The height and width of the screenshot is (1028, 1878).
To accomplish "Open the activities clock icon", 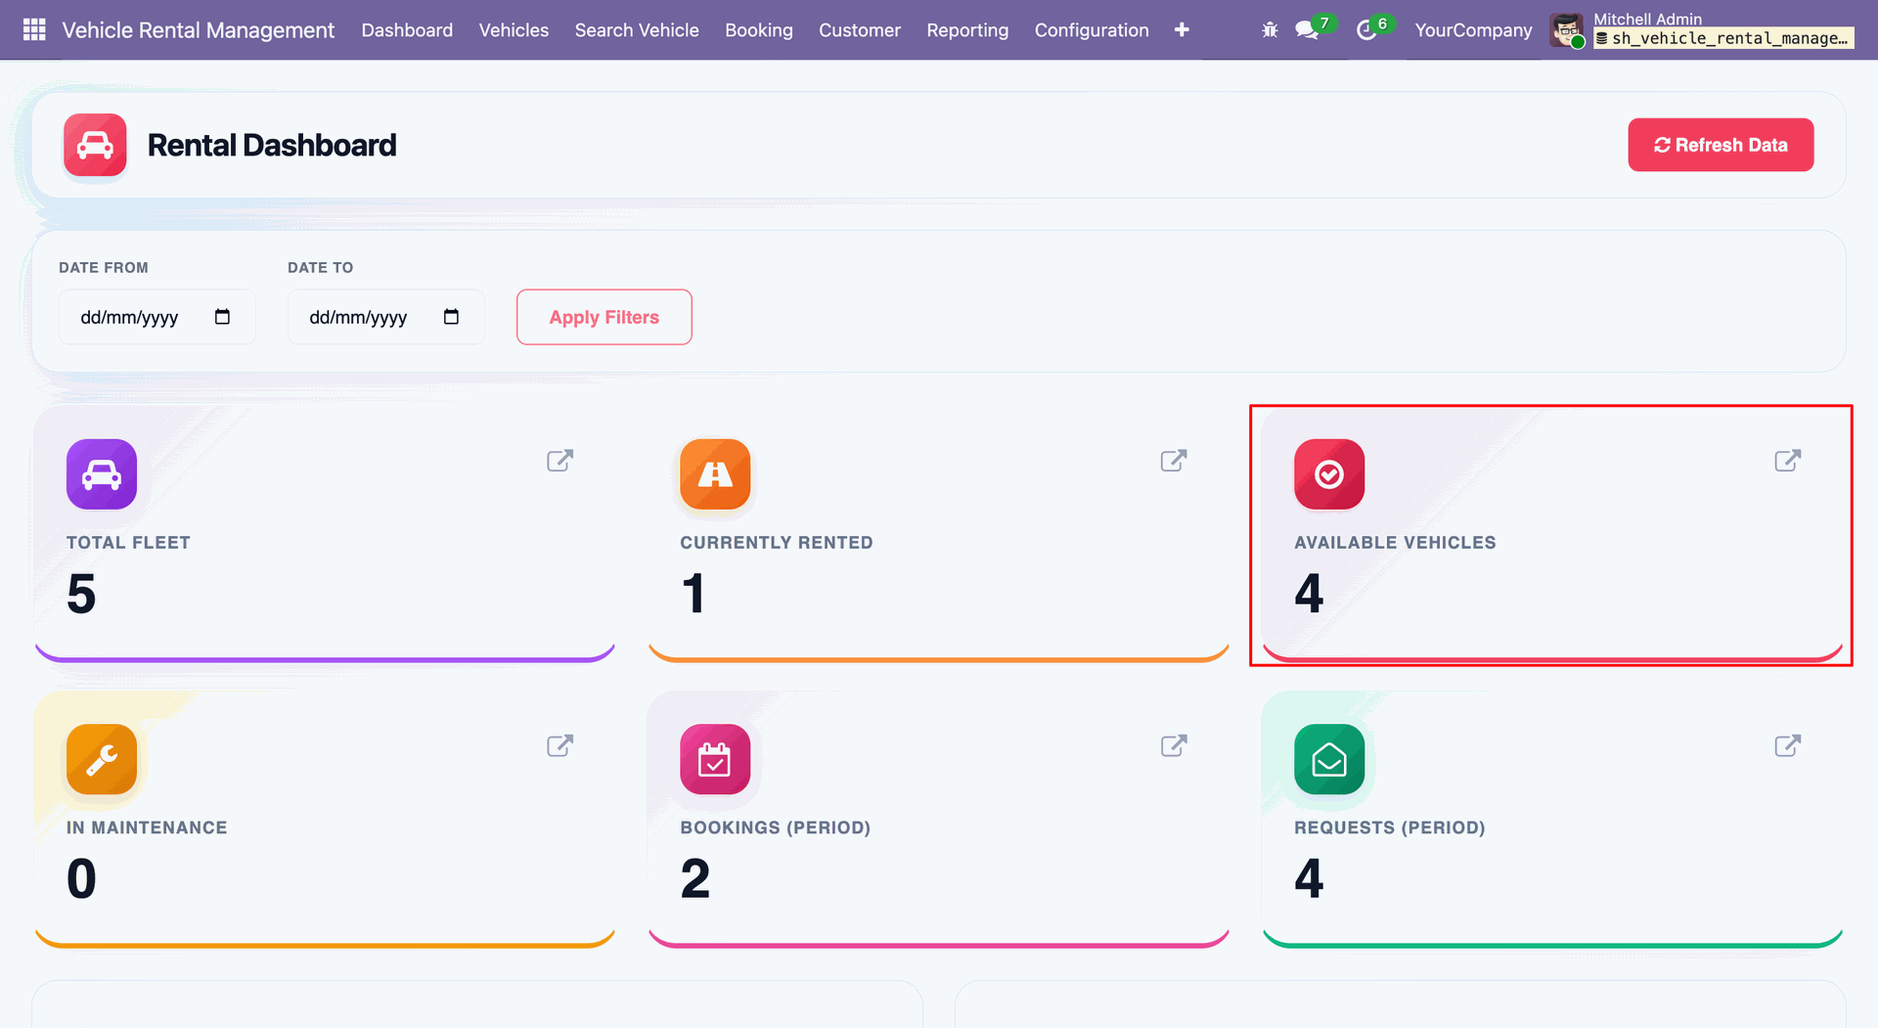I will point(1366,30).
